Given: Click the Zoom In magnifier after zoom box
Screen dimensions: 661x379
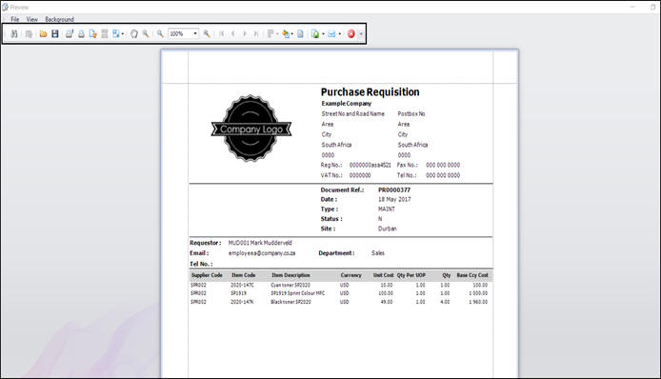Looking at the screenshot, I should pyautogui.click(x=207, y=33).
